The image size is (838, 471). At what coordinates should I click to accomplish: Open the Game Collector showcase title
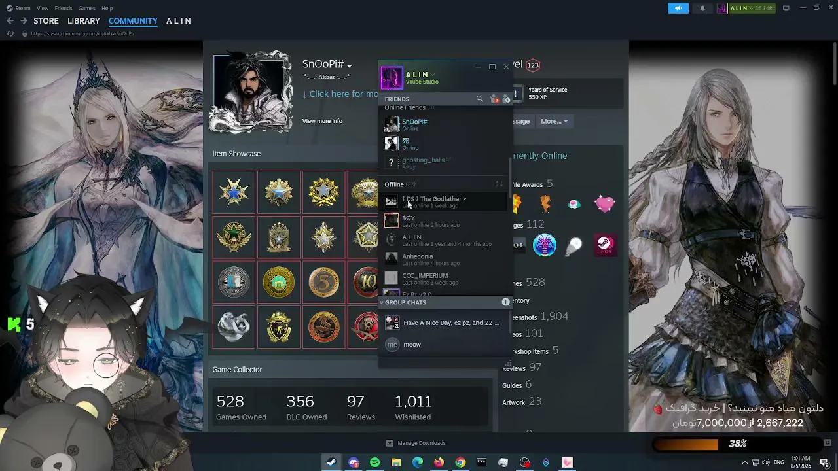point(237,370)
